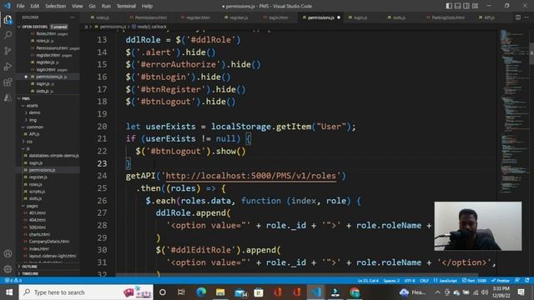534x300 pixels.
Task: Click the Prettier status bar item
Action: click(x=500, y=281)
